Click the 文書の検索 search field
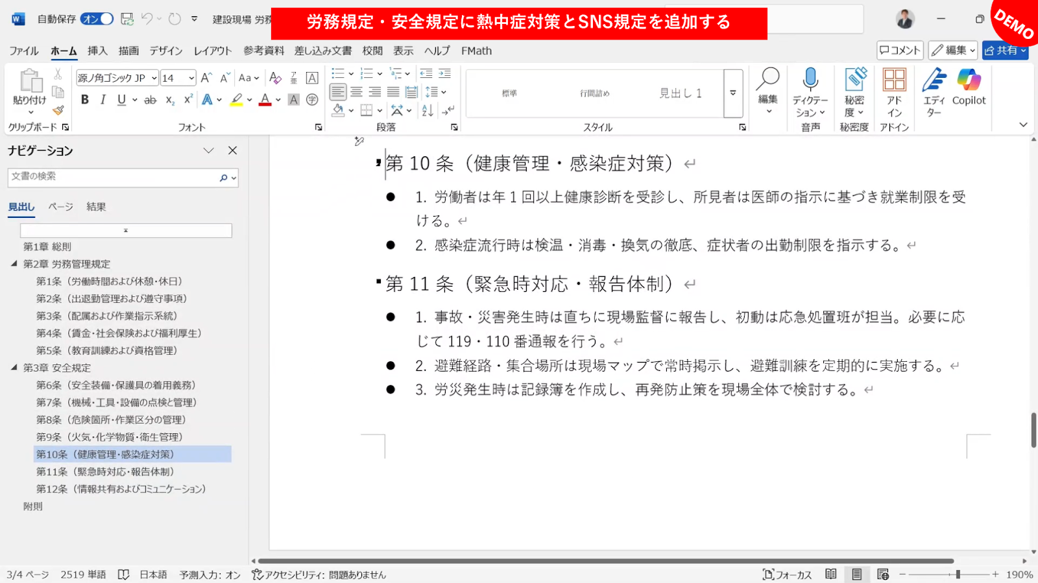 click(x=114, y=177)
